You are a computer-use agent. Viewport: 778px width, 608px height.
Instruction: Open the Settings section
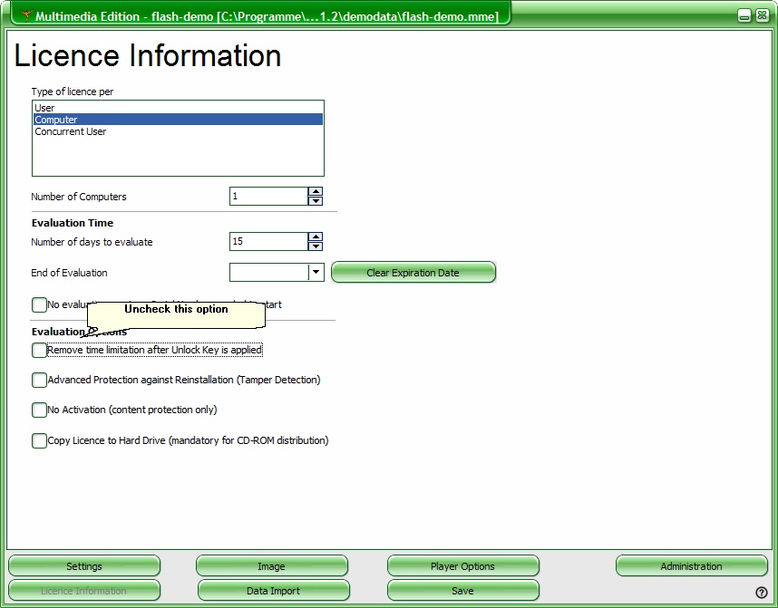click(84, 566)
